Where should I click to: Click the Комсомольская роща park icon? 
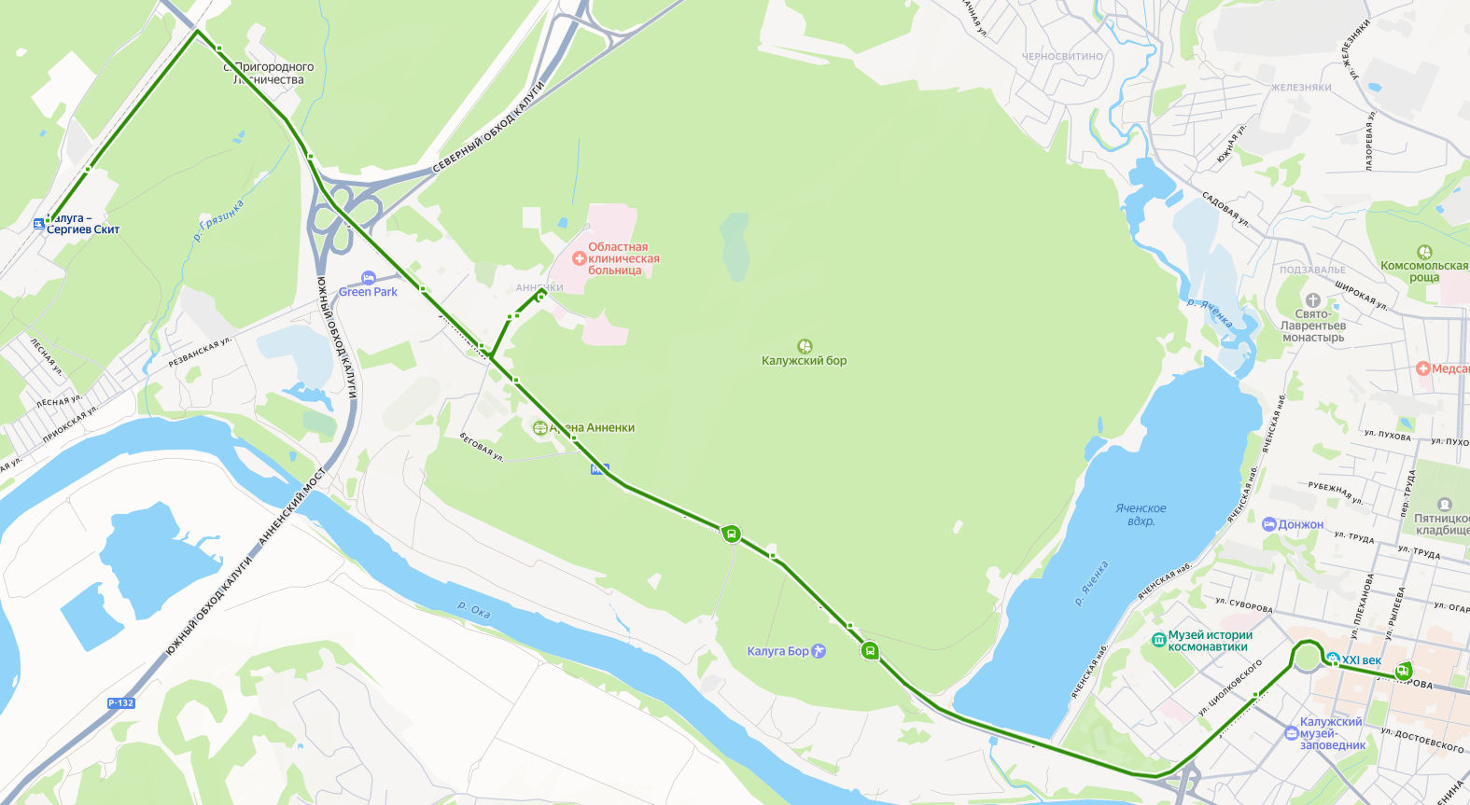coord(1424,252)
